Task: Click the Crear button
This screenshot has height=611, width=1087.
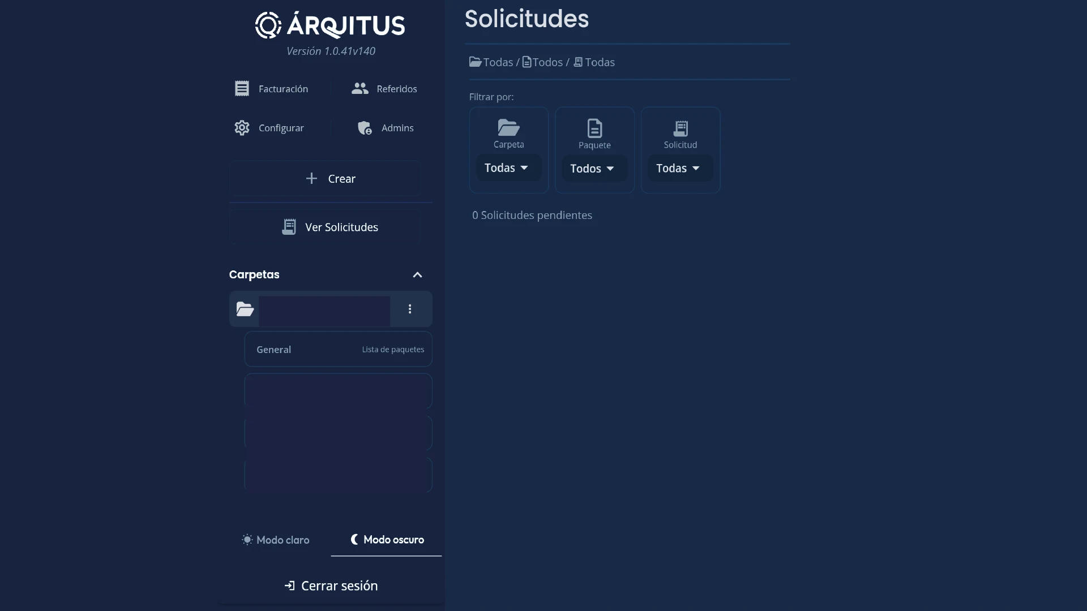Action: coord(325,179)
